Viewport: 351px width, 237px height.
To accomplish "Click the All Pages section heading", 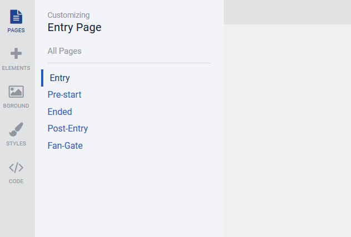I will 64,51.
